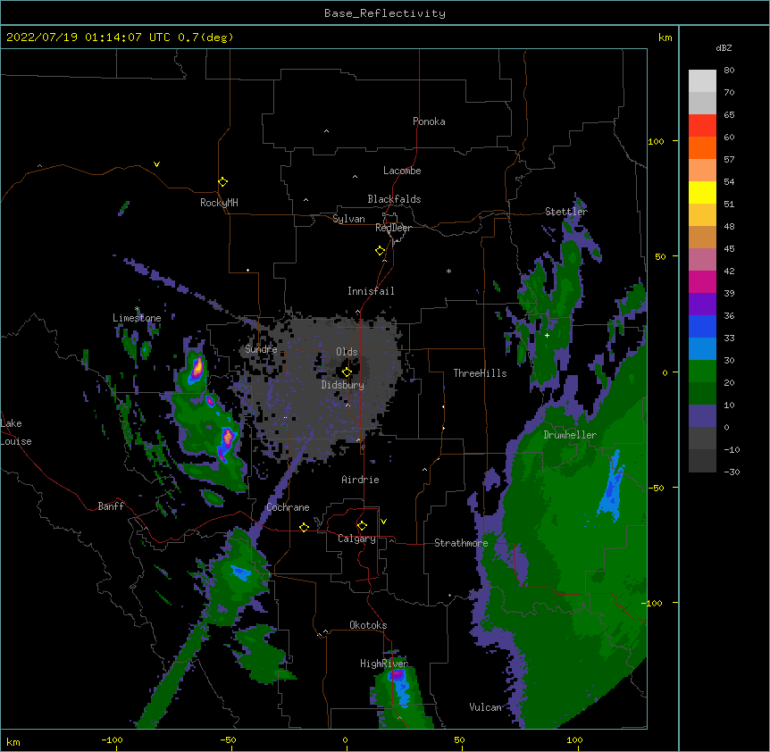Click the Strathmore label
This screenshot has width=770, height=752.
click(461, 543)
